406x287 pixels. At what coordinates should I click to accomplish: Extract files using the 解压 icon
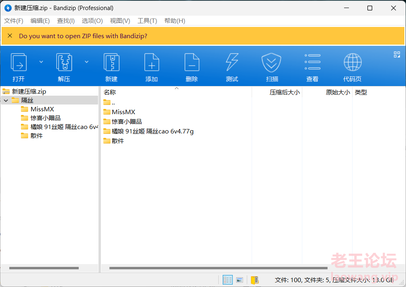point(64,62)
